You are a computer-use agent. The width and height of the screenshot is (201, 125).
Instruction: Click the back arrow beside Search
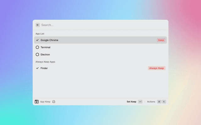click(x=38, y=25)
